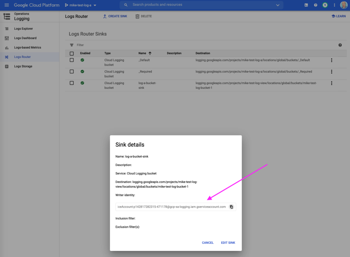350x257 pixels.
Task: Sort by the Name column arrow
Action: click(150, 53)
